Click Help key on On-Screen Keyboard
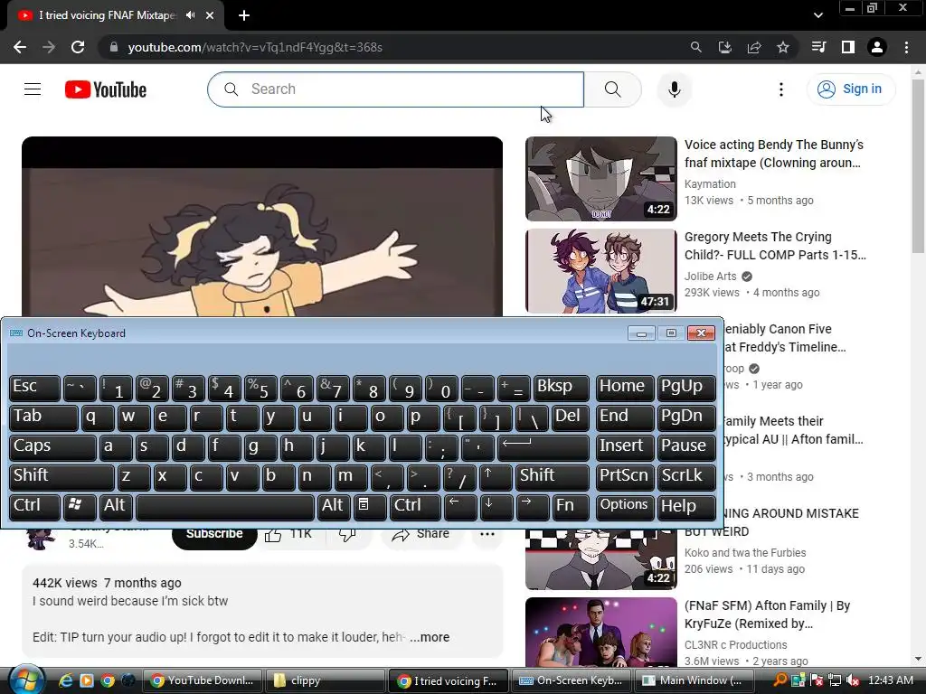Image resolution: width=926 pixels, height=694 pixels. coord(686,507)
